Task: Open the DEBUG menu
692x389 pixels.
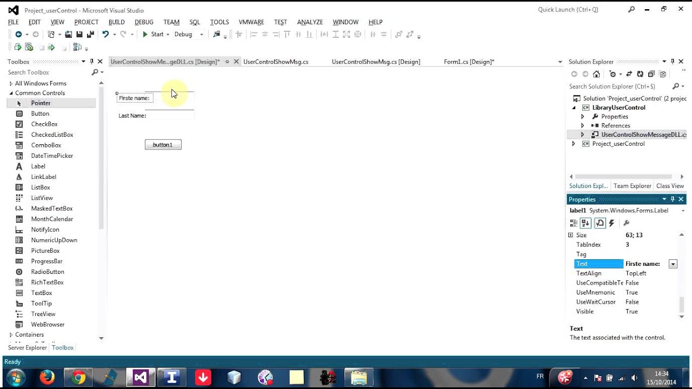Action: 144,22
